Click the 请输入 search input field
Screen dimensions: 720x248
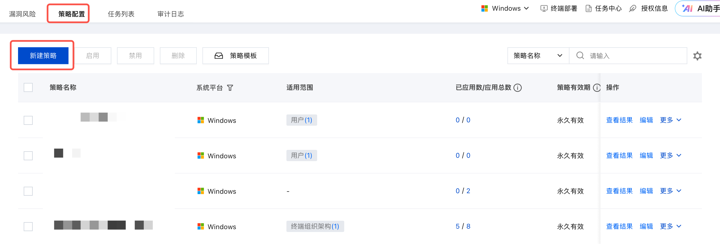pos(634,56)
